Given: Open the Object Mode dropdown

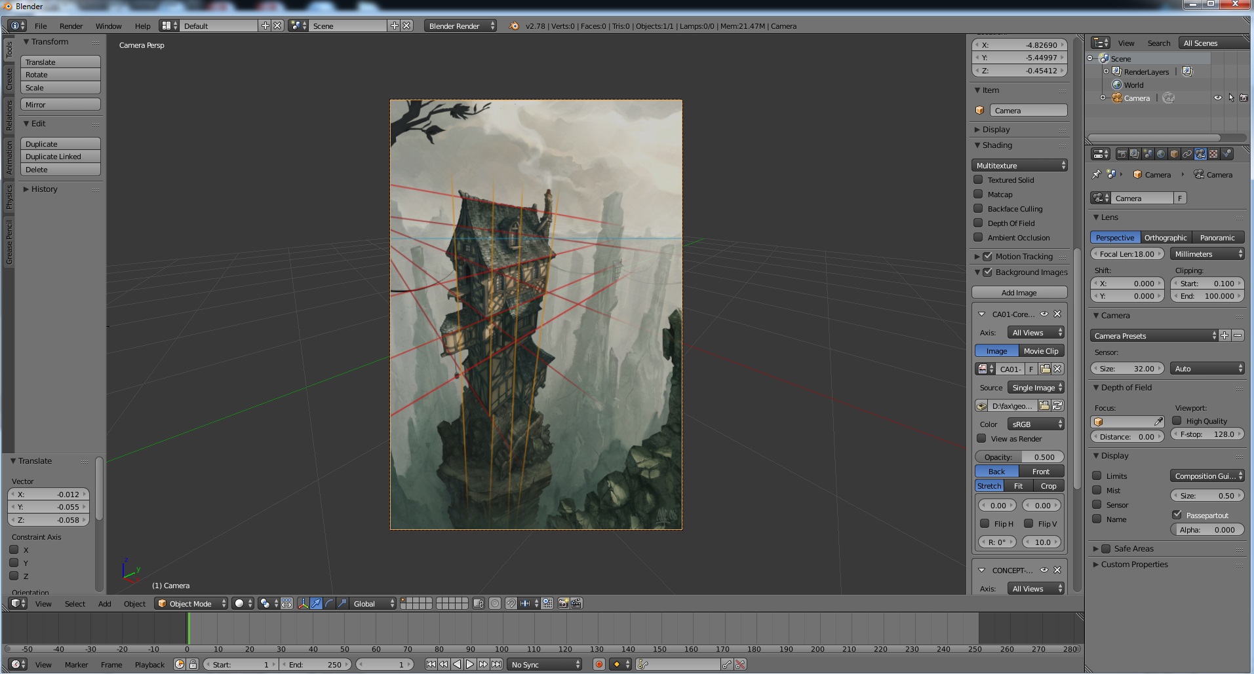Looking at the screenshot, I should coord(191,603).
